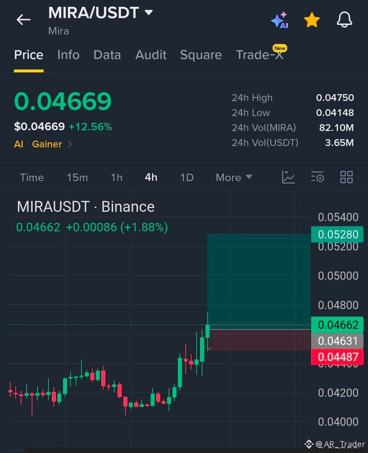The width and height of the screenshot is (368, 453).
Task: Open price alert bell icon
Action: (344, 19)
